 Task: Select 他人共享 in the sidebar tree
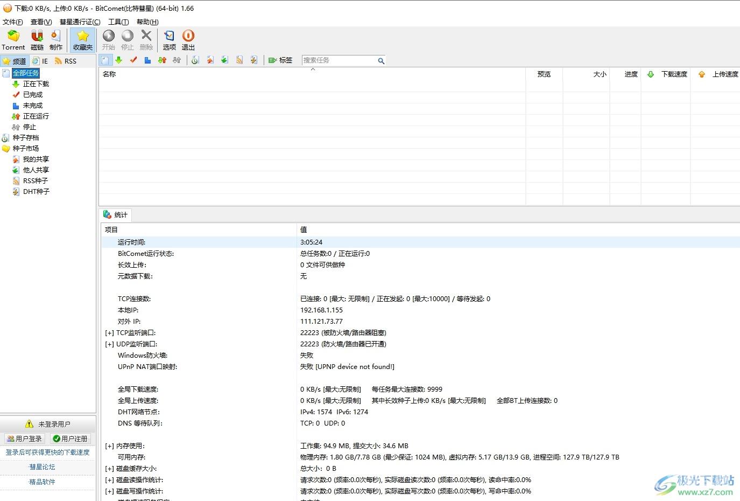tap(36, 170)
